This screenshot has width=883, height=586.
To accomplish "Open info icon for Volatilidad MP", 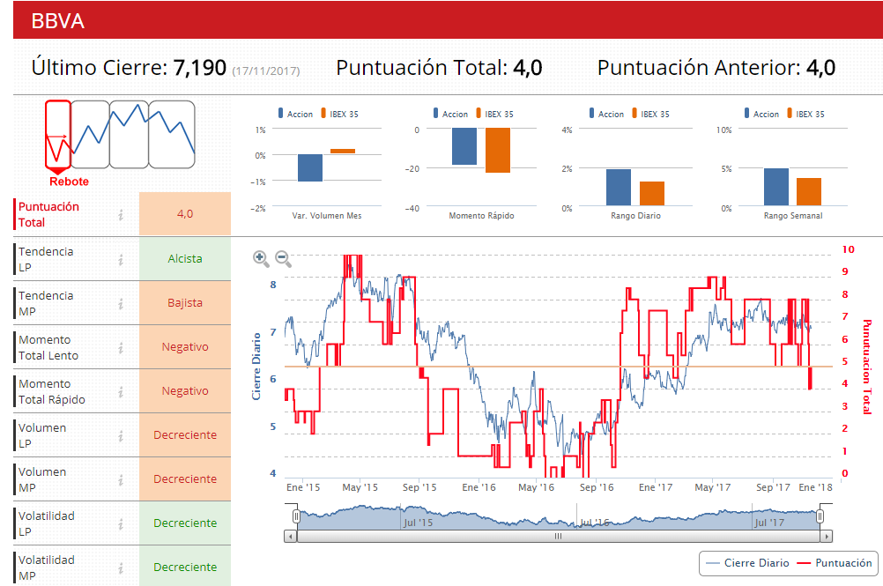I will tap(121, 568).
